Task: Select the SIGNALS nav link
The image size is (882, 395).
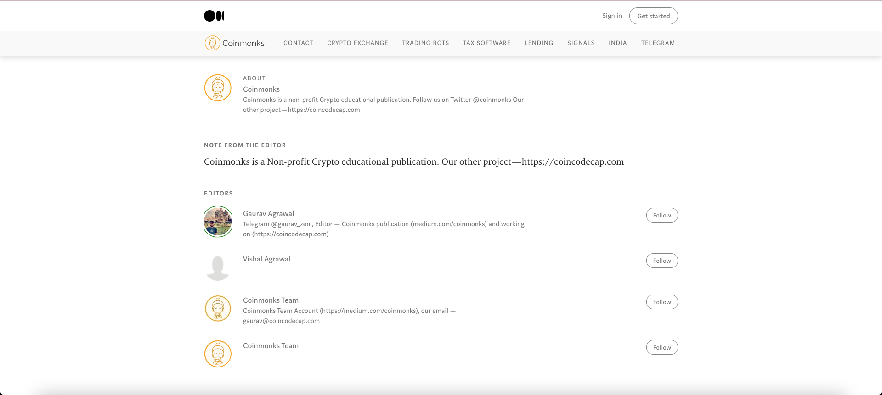Action: point(581,43)
